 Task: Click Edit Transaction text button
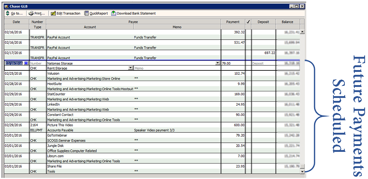68,14
